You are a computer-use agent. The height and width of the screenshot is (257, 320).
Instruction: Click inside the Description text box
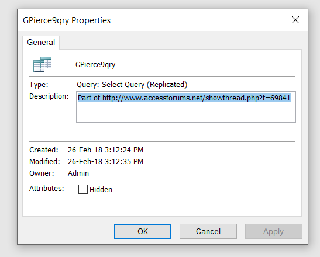[186, 107]
